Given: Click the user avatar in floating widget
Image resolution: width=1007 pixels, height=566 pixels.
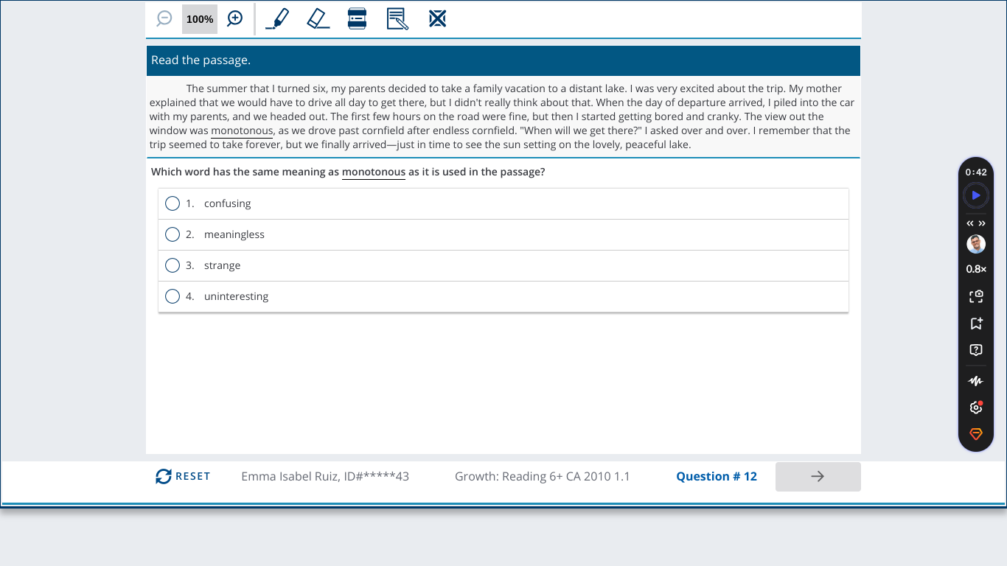Looking at the screenshot, I should (x=976, y=244).
